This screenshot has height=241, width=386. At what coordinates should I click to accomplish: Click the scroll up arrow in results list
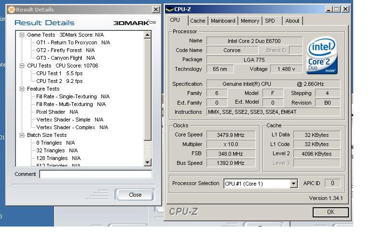[x=147, y=35]
